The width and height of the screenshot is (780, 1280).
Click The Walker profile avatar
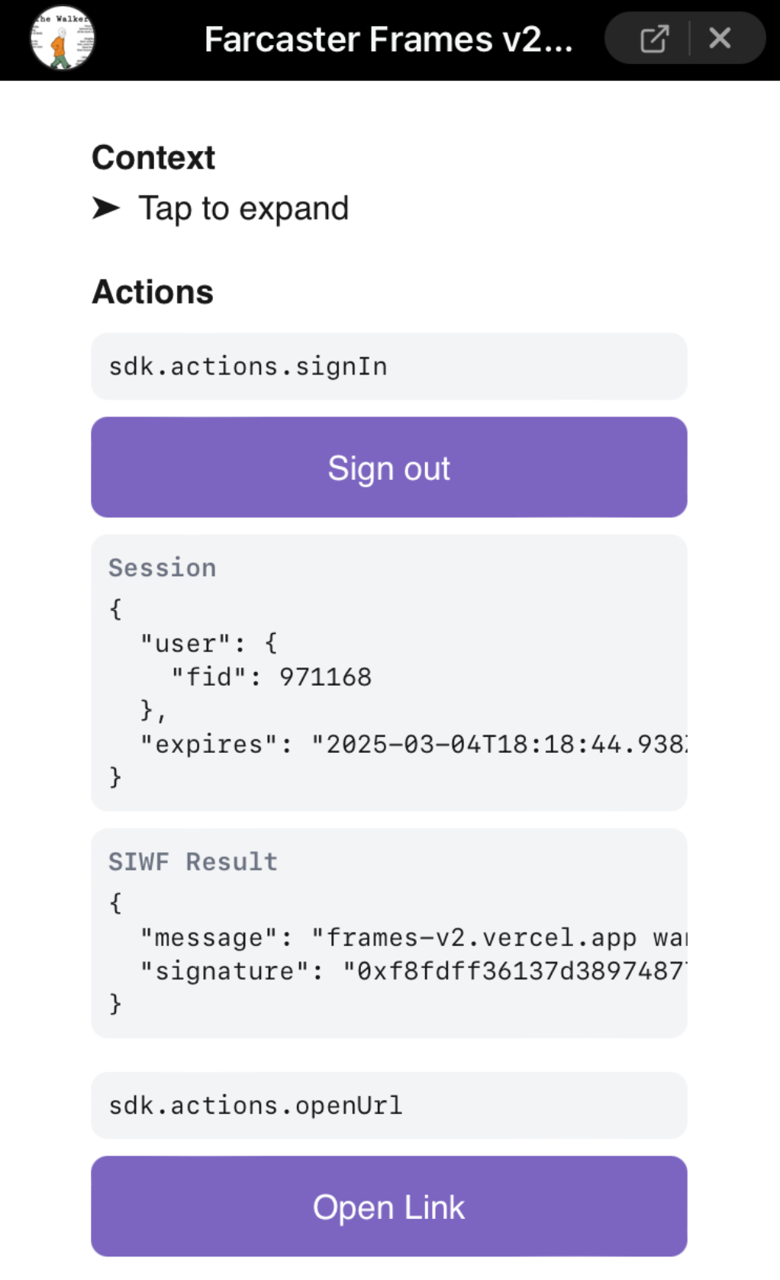pyautogui.click(x=63, y=38)
